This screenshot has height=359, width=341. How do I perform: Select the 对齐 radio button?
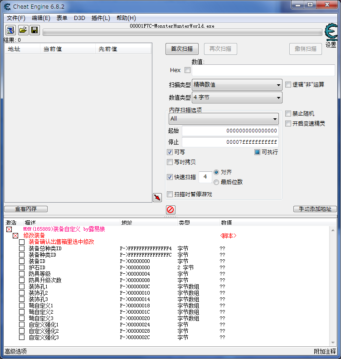(216, 172)
